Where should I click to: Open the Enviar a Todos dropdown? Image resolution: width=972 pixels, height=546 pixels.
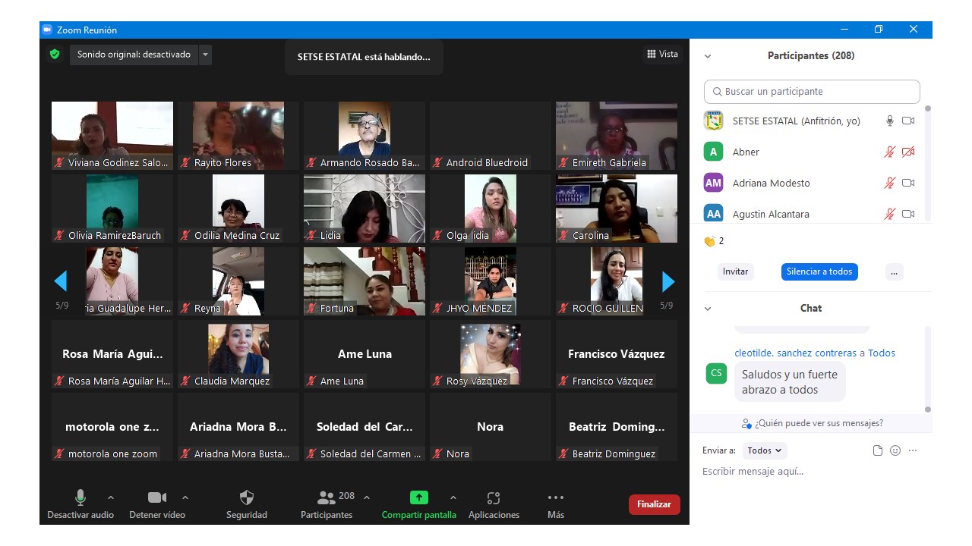click(x=765, y=450)
